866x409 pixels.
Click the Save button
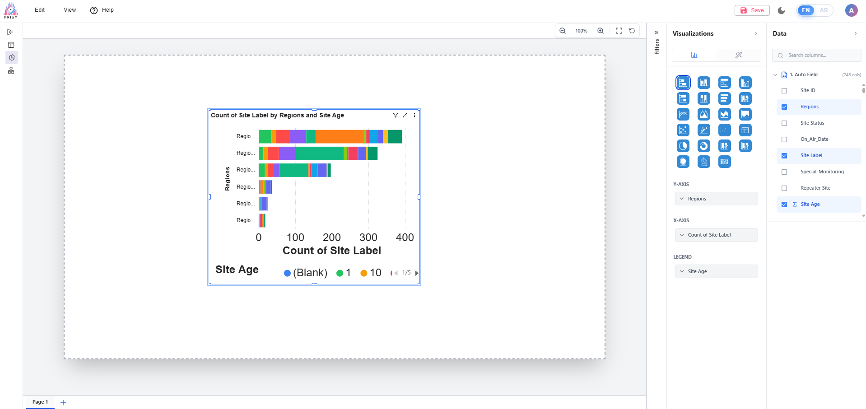pos(752,10)
